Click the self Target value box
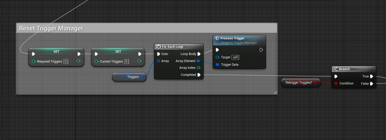 tap(235, 57)
